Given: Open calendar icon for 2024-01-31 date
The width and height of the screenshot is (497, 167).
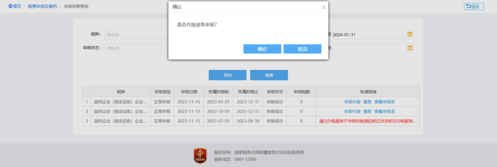Looking at the screenshot, I should click(x=410, y=35).
